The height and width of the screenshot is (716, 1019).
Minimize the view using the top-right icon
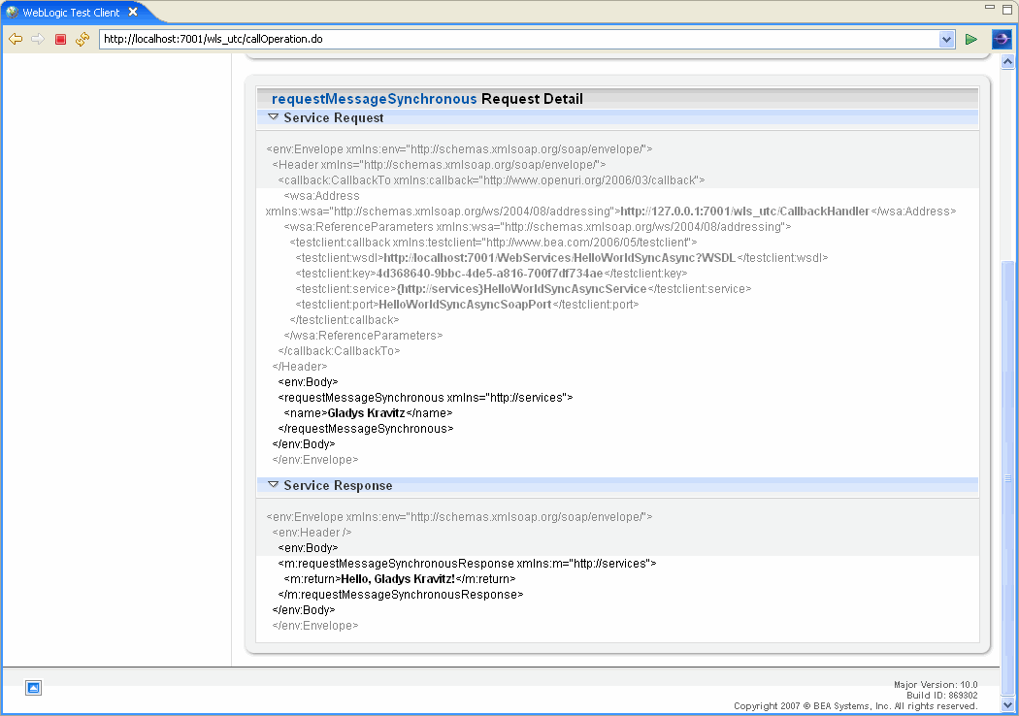pos(990,7)
